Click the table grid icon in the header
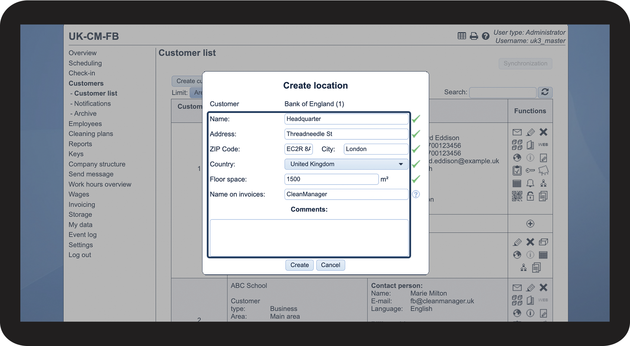Image resolution: width=630 pixels, height=346 pixels. pos(462,36)
